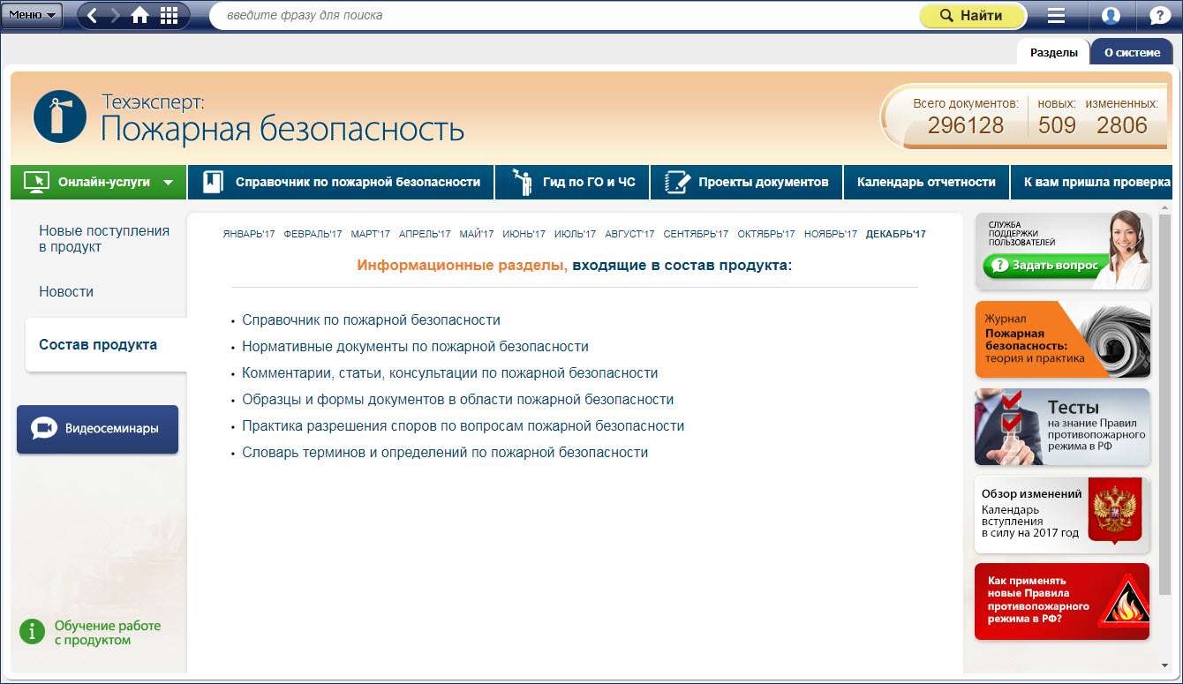Open the hamburger menu icon next to Найти
Viewport: 1183px width, 684px height.
point(1056,16)
